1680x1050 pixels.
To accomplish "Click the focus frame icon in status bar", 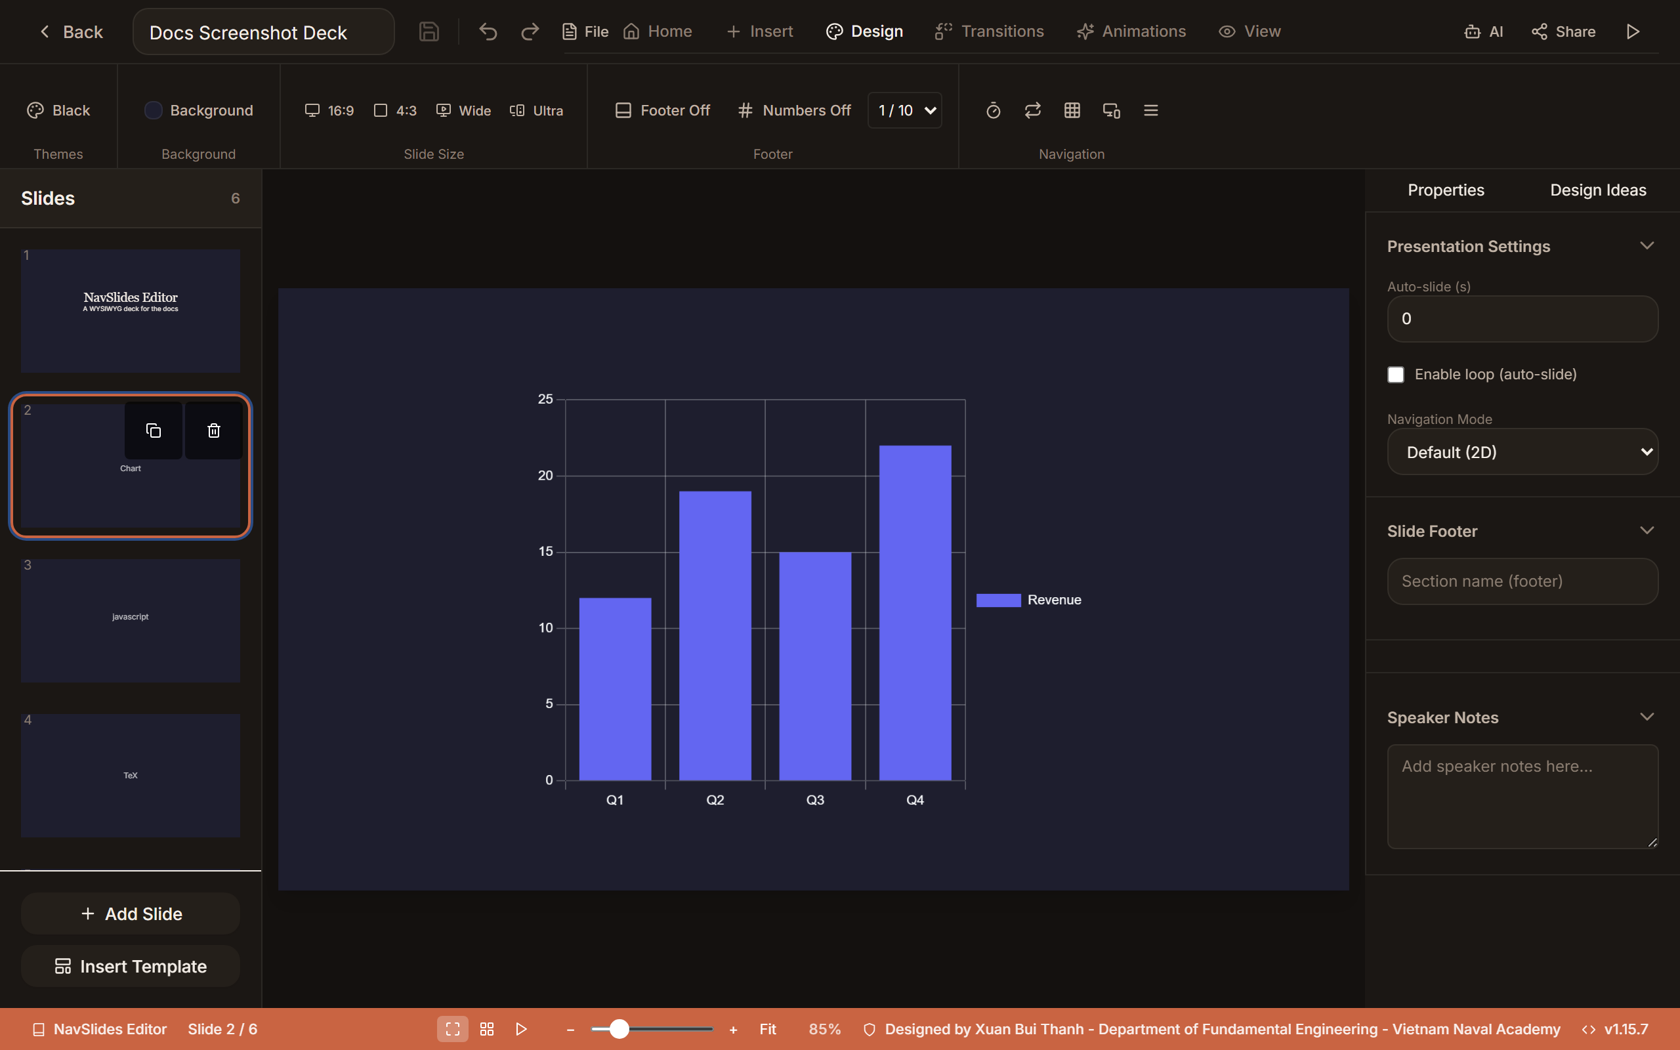I will coord(453,1029).
